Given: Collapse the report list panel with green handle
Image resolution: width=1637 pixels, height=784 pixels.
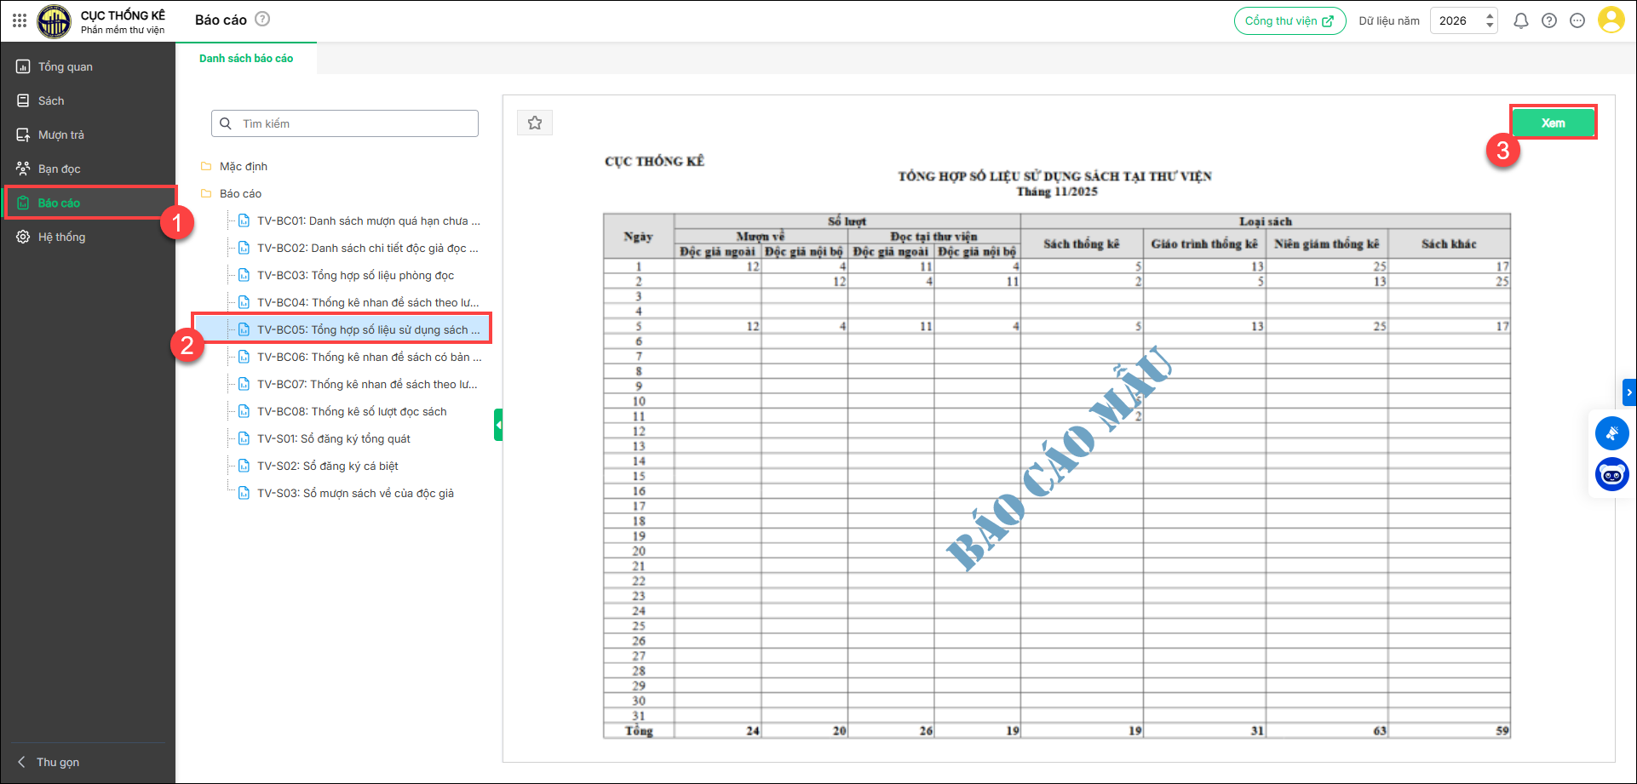Looking at the screenshot, I should [498, 425].
